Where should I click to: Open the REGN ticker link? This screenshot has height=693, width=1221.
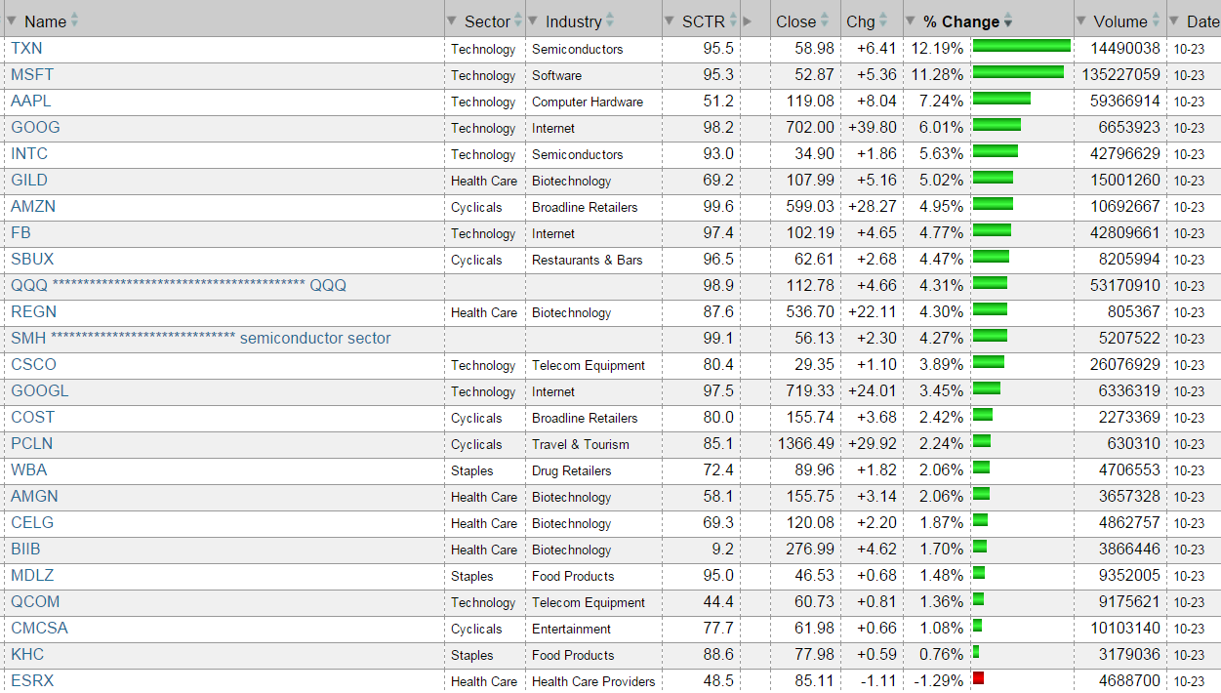[x=34, y=311]
